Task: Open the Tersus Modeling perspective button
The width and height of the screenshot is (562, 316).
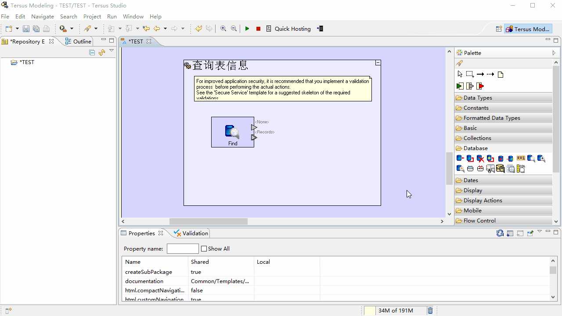Action: tap(527, 29)
